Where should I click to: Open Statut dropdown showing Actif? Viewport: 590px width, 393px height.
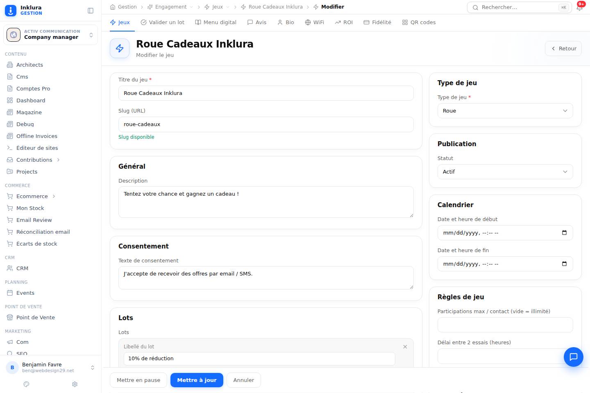tap(505, 172)
